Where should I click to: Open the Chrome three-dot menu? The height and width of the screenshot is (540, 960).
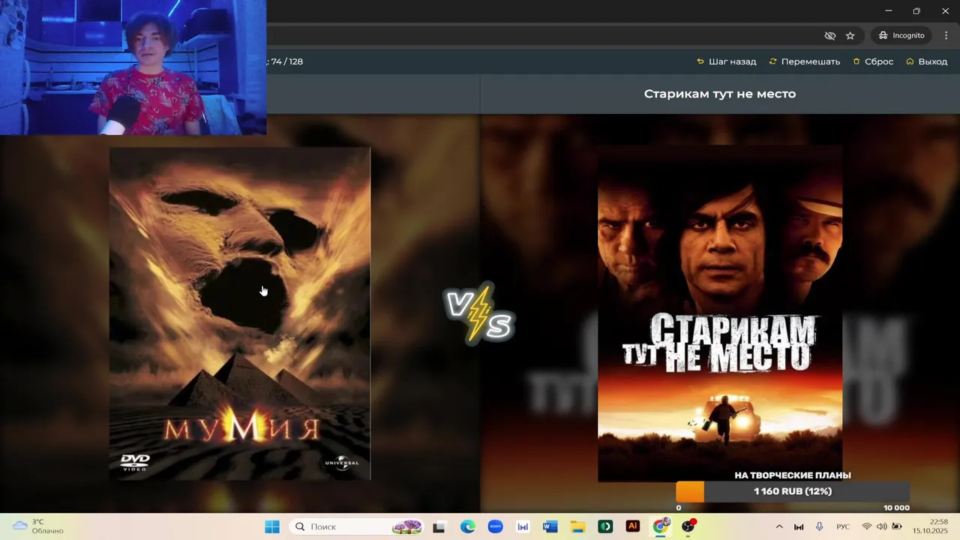945,35
